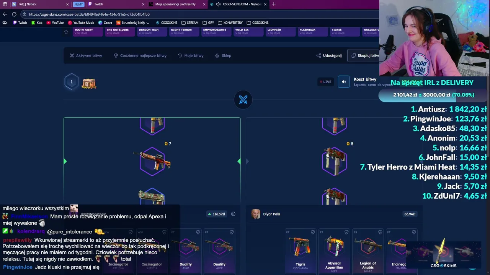Open the Canva bookmark

point(105,23)
